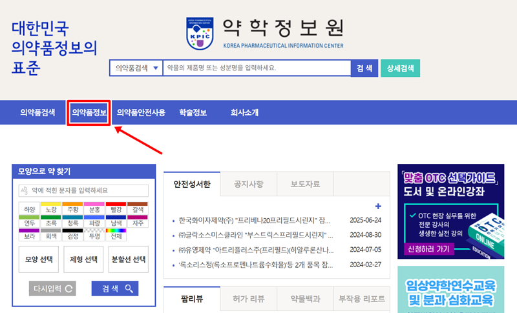
Task: Open the 학술정보 navigation menu
Action: tap(193, 112)
